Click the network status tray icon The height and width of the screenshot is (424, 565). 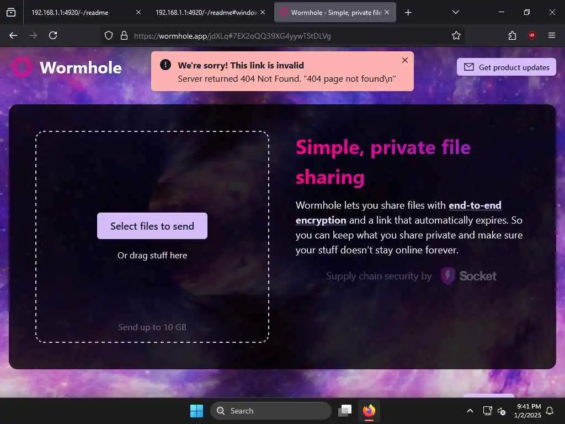pyautogui.click(x=488, y=411)
